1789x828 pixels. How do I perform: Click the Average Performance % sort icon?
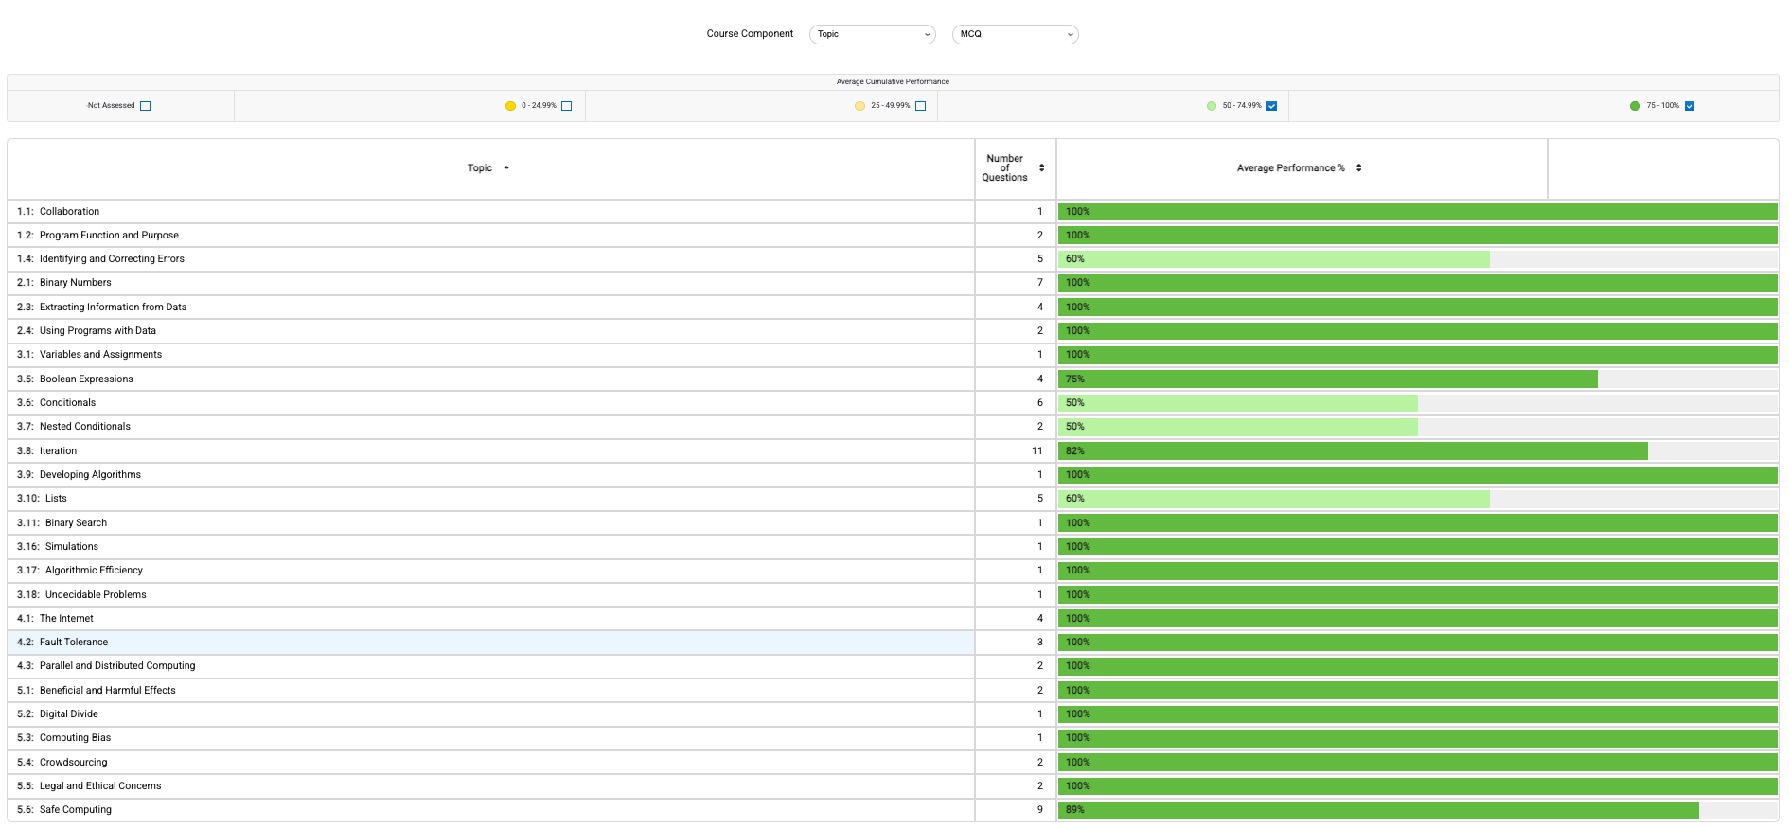point(1358,168)
